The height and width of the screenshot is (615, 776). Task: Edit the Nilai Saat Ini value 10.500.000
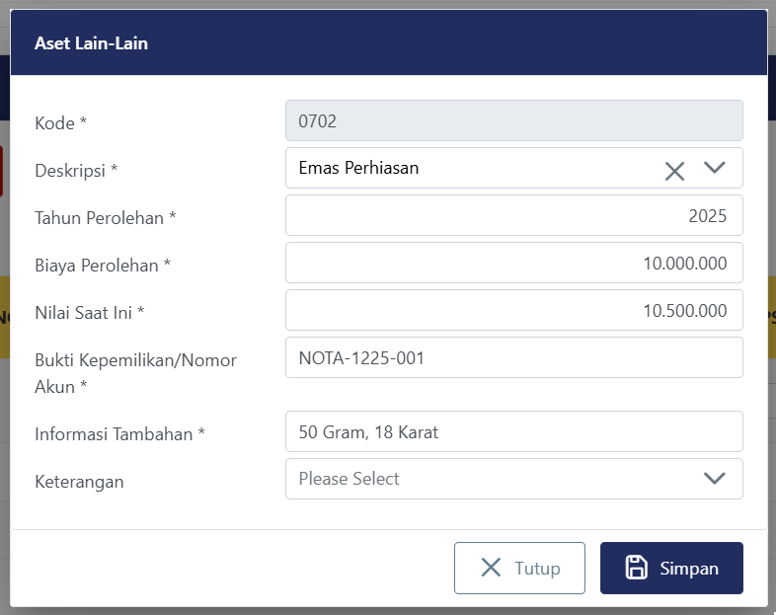[513, 310]
